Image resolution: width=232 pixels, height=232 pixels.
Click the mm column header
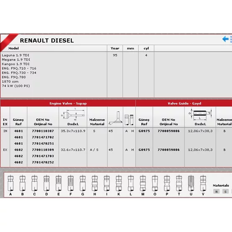[130, 48]
